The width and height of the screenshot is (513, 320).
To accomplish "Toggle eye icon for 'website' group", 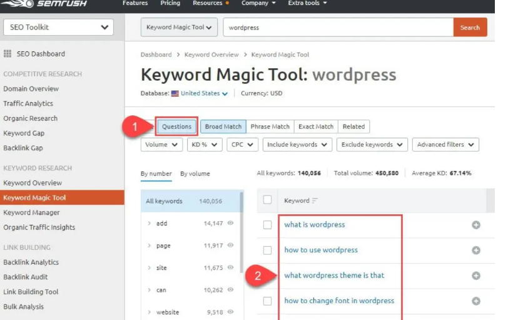I will pyautogui.click(x=230, y=312).
